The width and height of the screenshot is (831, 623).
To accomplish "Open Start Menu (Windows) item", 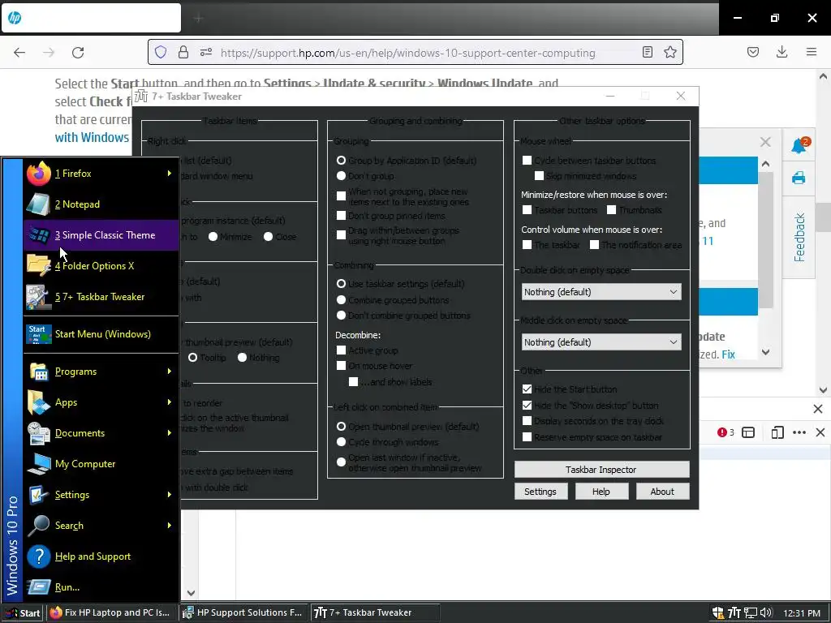I will click(101, 333).
